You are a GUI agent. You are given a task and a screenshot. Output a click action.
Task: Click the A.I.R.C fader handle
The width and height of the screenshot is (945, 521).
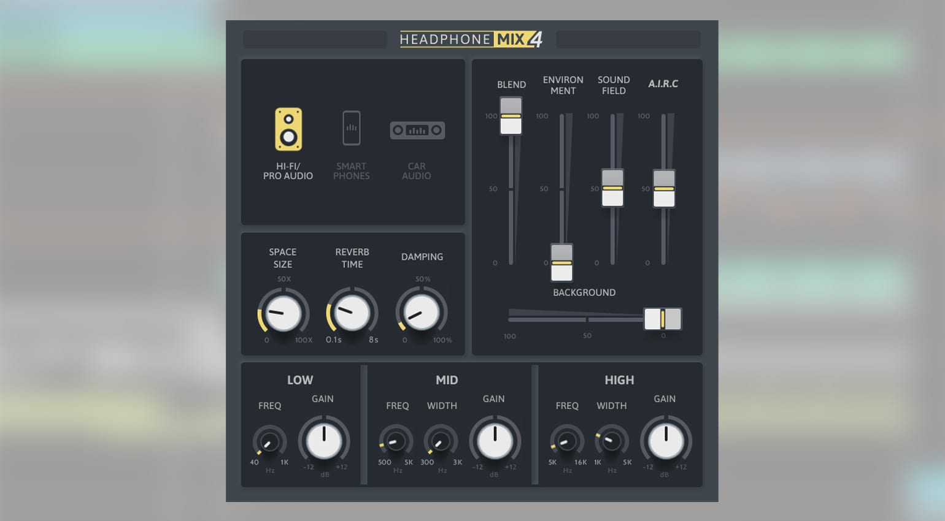point(663,188)
